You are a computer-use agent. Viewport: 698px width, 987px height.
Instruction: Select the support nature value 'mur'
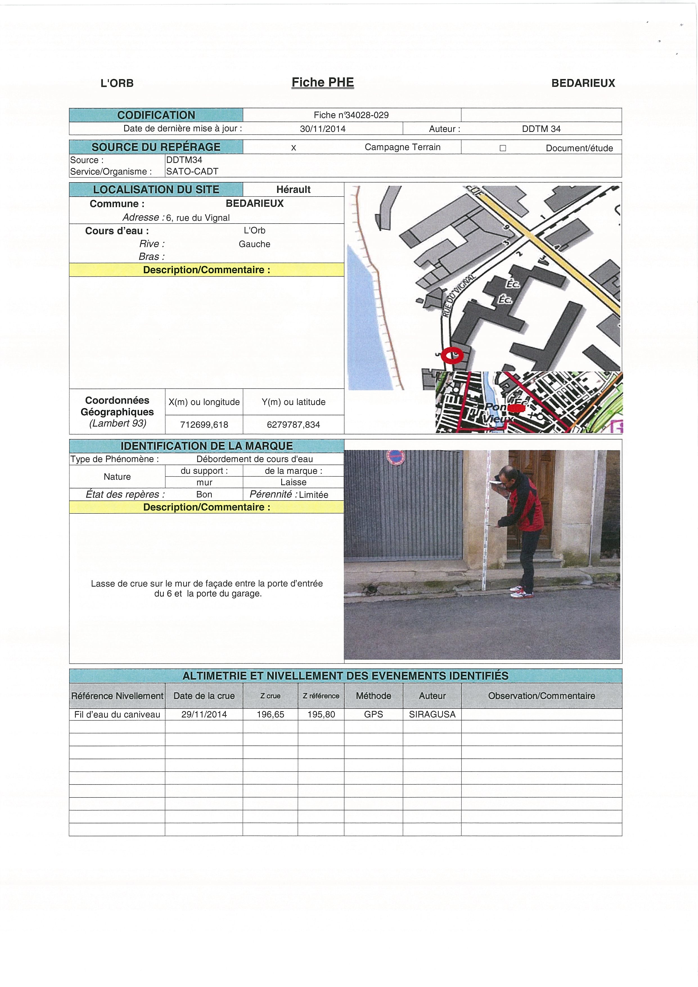[204, 482]
